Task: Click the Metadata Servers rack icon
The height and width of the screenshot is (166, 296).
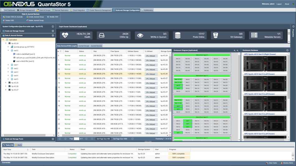Action: pos(254,35)
